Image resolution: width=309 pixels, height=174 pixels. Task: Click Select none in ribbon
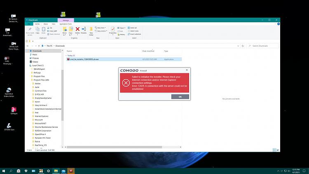pyautogui.click(x=133, y=31)
